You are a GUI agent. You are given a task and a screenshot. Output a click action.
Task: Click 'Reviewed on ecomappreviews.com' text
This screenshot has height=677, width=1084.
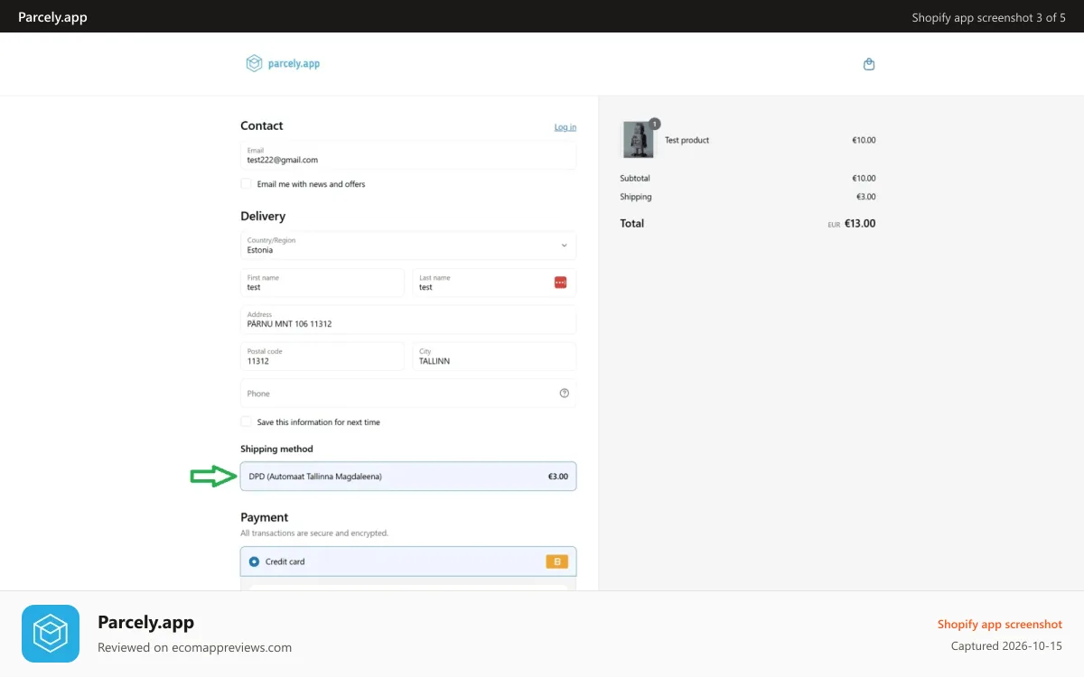click(x=194, y=647)
